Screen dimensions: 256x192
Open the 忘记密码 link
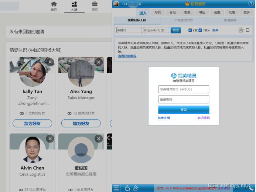click(204, 118)
